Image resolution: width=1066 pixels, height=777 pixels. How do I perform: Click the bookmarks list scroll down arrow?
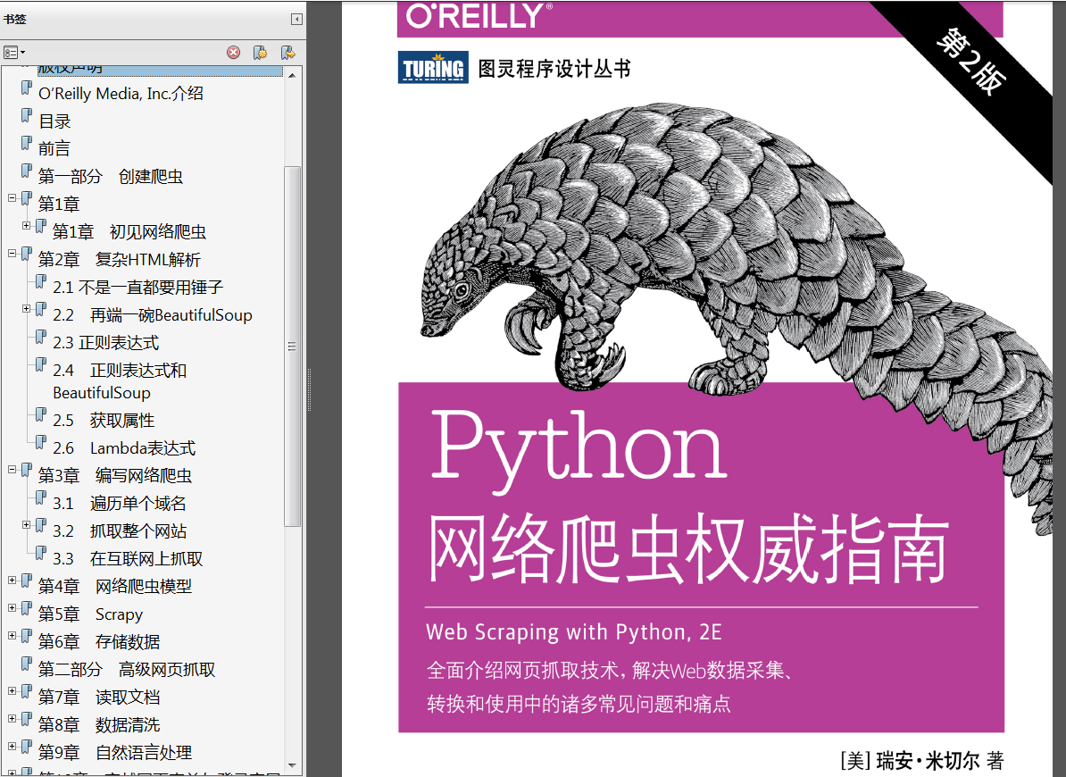click(x=292, y=765)
